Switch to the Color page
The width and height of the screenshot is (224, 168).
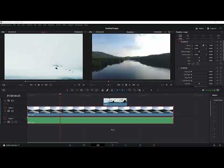[x=126, y=145]
